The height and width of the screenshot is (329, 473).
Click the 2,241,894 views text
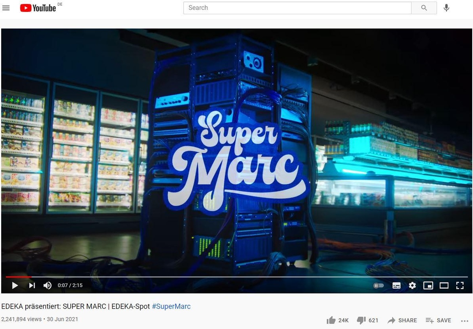(22, 319)
